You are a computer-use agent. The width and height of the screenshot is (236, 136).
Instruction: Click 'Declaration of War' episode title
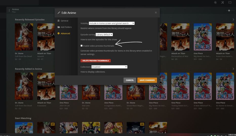pyautogui.click(x=180, y=56)
